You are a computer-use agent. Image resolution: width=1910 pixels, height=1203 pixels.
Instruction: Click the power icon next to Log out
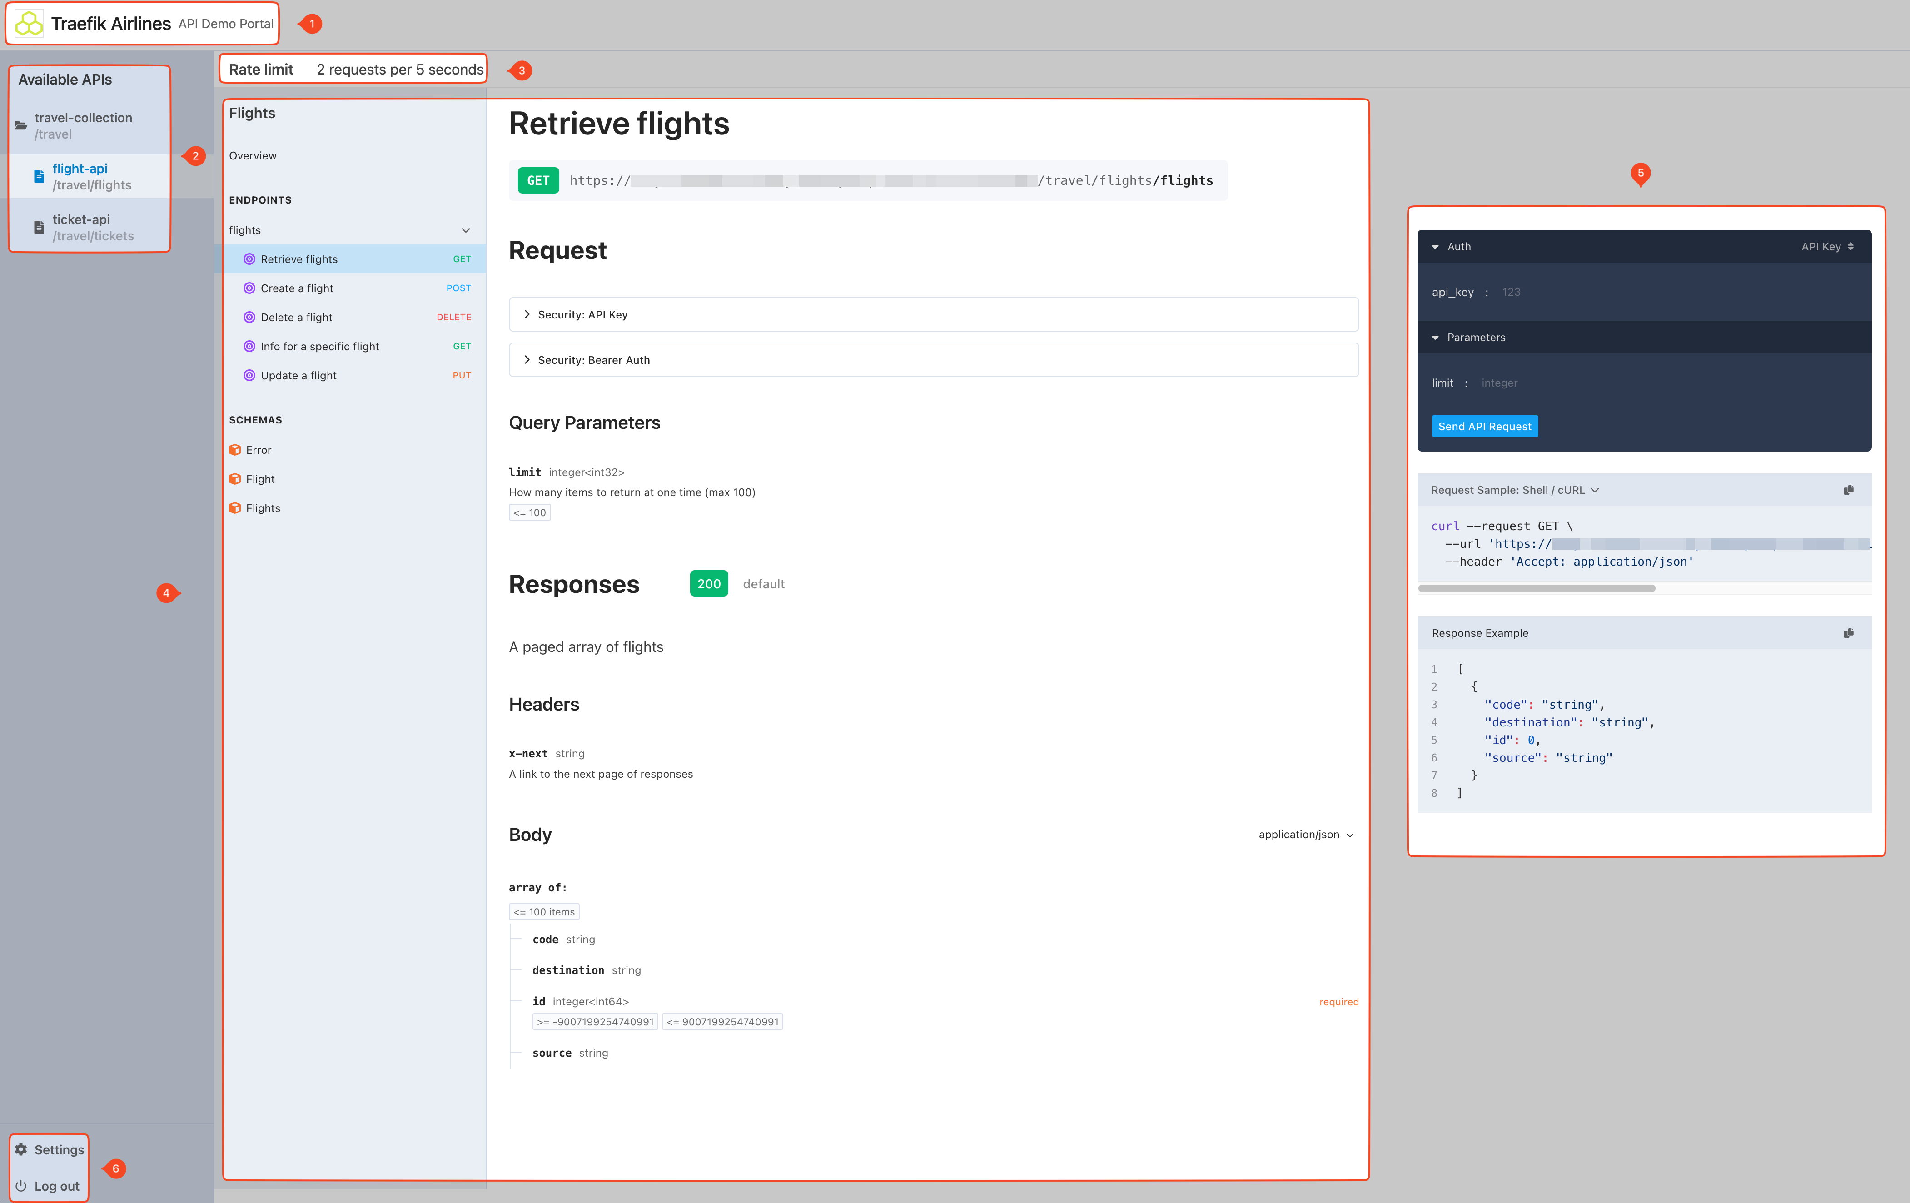click(x=21, y=1186)
